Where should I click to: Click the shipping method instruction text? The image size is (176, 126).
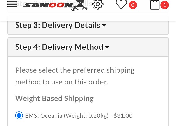point(75,76)
